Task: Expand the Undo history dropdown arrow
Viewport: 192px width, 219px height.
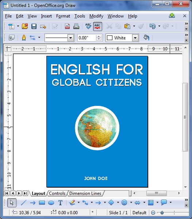Action: pos(159,26)
